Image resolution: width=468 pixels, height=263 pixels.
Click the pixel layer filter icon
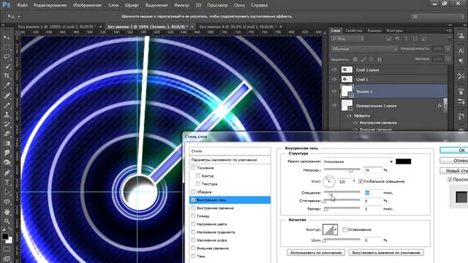tap(388, 39)
